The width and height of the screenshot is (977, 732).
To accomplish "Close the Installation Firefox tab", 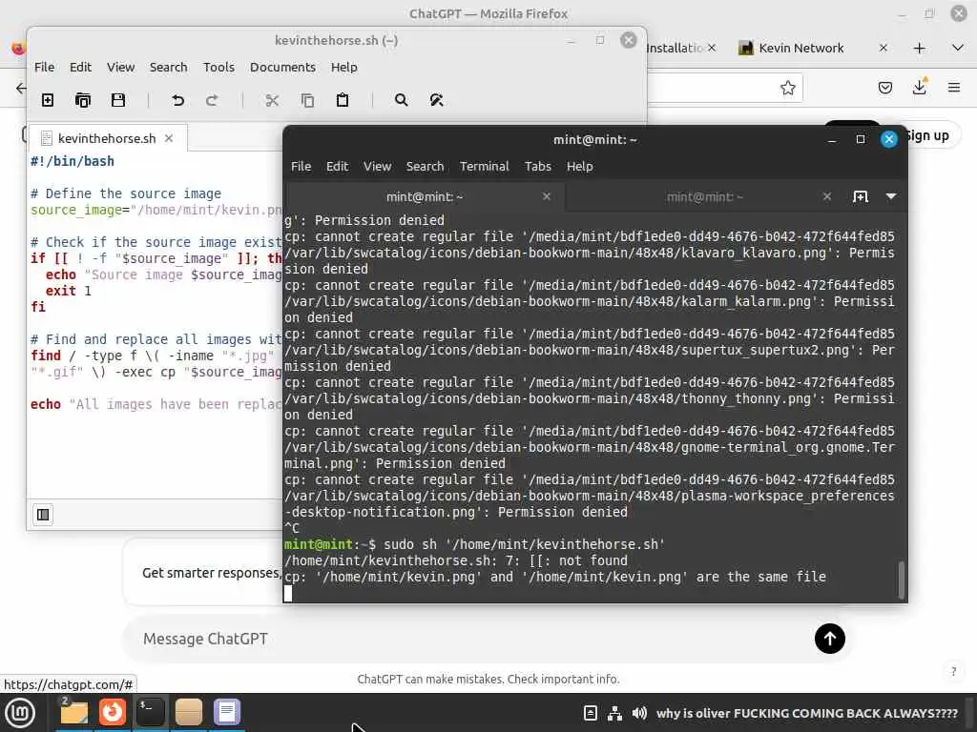I will tap(712, 48).
